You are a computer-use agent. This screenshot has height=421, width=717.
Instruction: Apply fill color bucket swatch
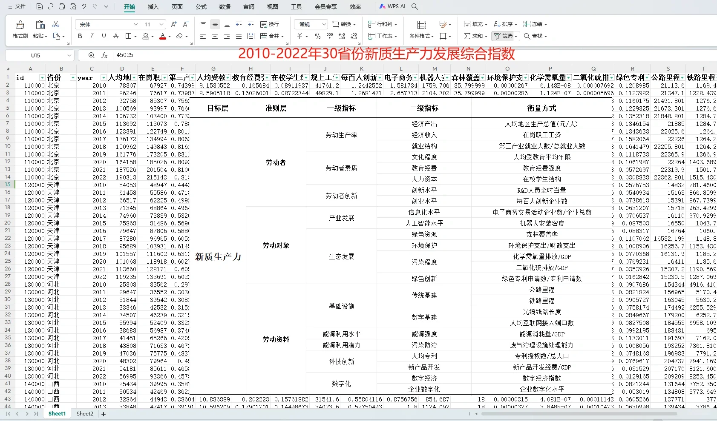[x=146, y=36]
